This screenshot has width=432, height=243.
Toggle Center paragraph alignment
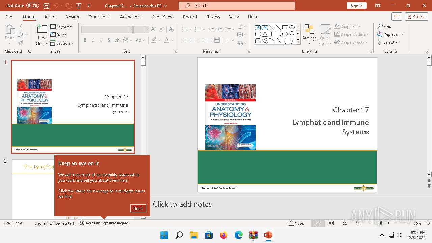coord(193,40)
